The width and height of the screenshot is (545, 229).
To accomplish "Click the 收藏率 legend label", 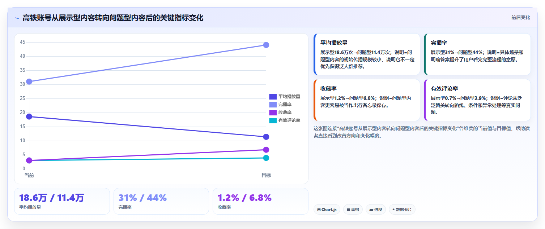I will point(285,113).
